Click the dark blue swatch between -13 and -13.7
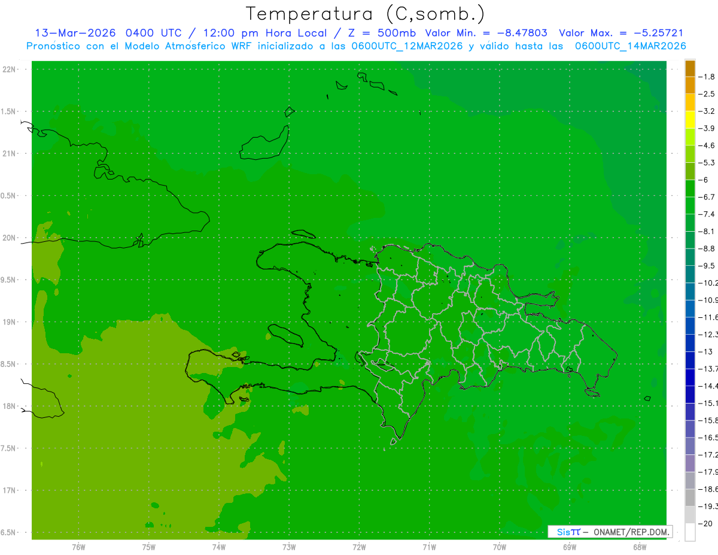Screen dimensions: 718x555 pos(690,360)
